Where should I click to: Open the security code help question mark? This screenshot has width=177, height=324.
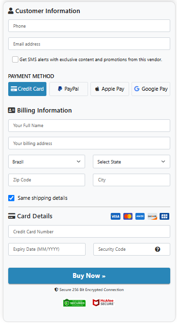158,249
